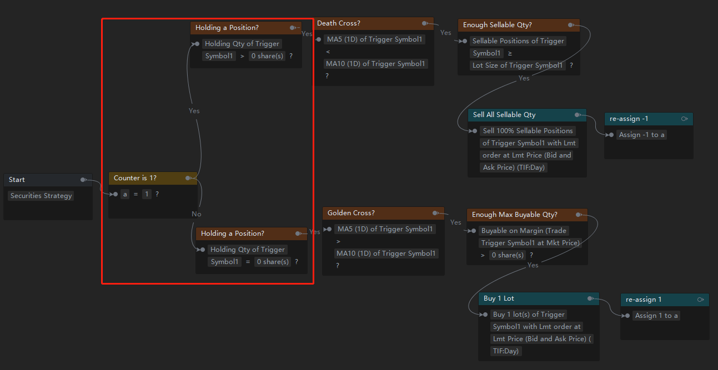Click the input port next to 'MA5 (1D)' in Death Cross?

coord(319,39)
